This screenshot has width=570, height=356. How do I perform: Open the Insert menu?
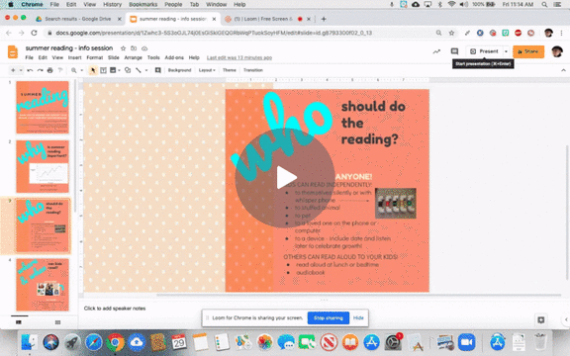click(x=74, y=57)
